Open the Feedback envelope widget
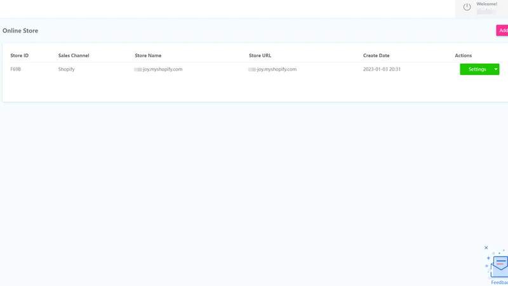Viewport: 508px width, 286px height. [x=498, y=267]
